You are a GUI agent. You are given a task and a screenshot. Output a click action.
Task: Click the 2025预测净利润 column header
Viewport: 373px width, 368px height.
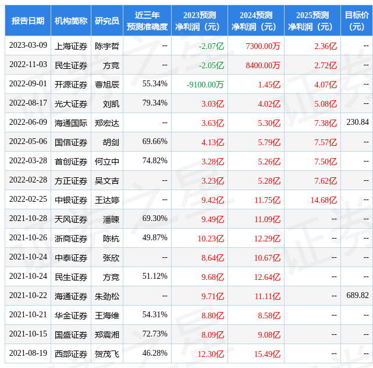[x=312, y=21]
